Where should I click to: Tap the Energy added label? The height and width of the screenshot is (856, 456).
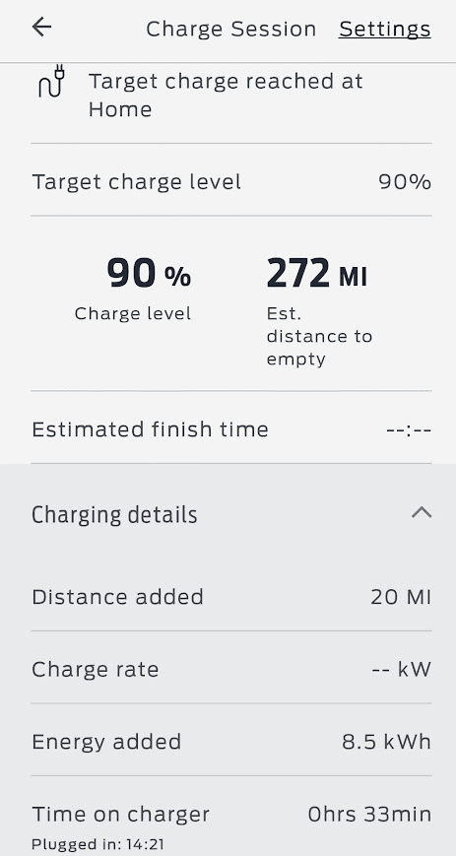[106, 742]
